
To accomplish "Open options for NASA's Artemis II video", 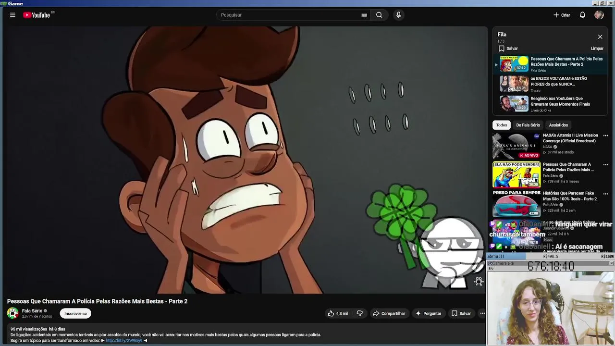I will (x=605, y=136).
